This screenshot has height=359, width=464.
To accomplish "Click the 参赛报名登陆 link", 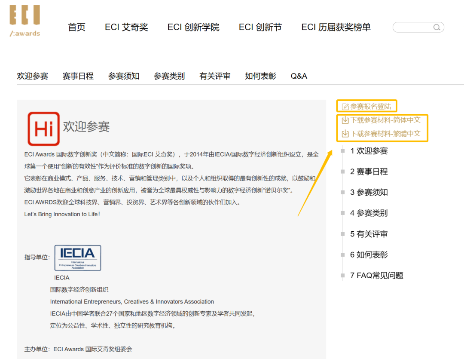I will (370, 106).
